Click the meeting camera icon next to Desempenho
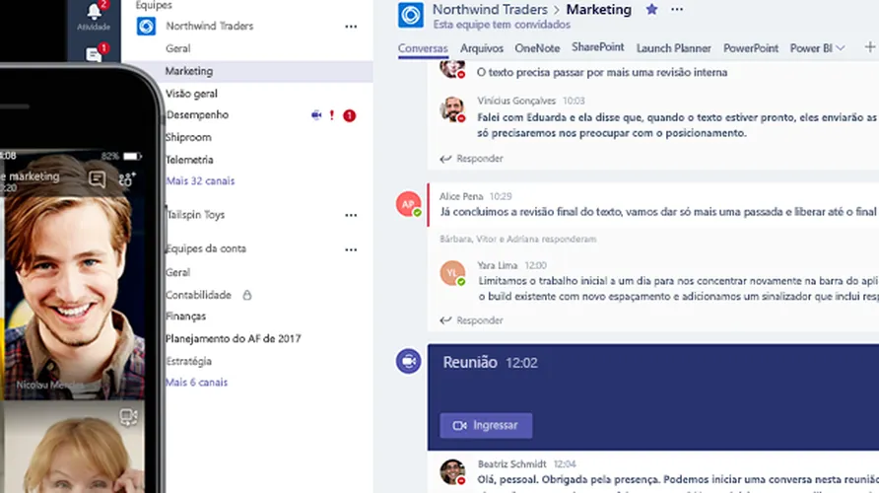 coord(316,115)
